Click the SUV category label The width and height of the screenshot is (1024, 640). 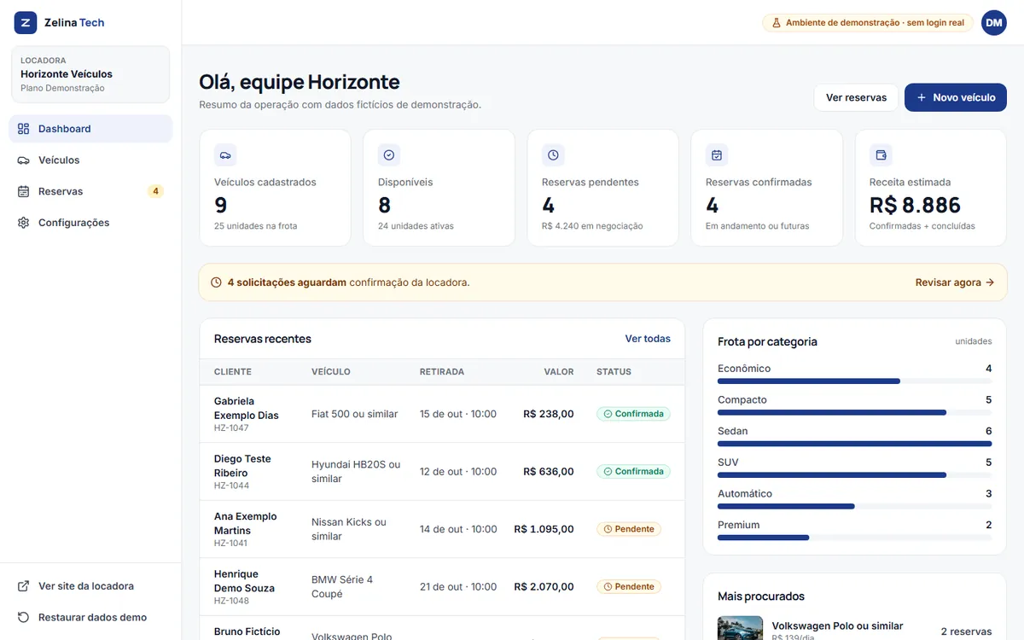(x=728, y=463)
